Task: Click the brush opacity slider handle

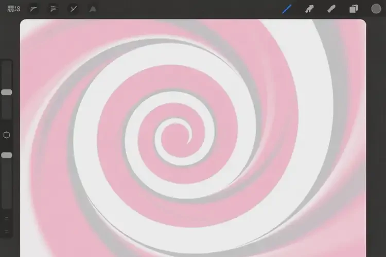Action: (7, 155)
